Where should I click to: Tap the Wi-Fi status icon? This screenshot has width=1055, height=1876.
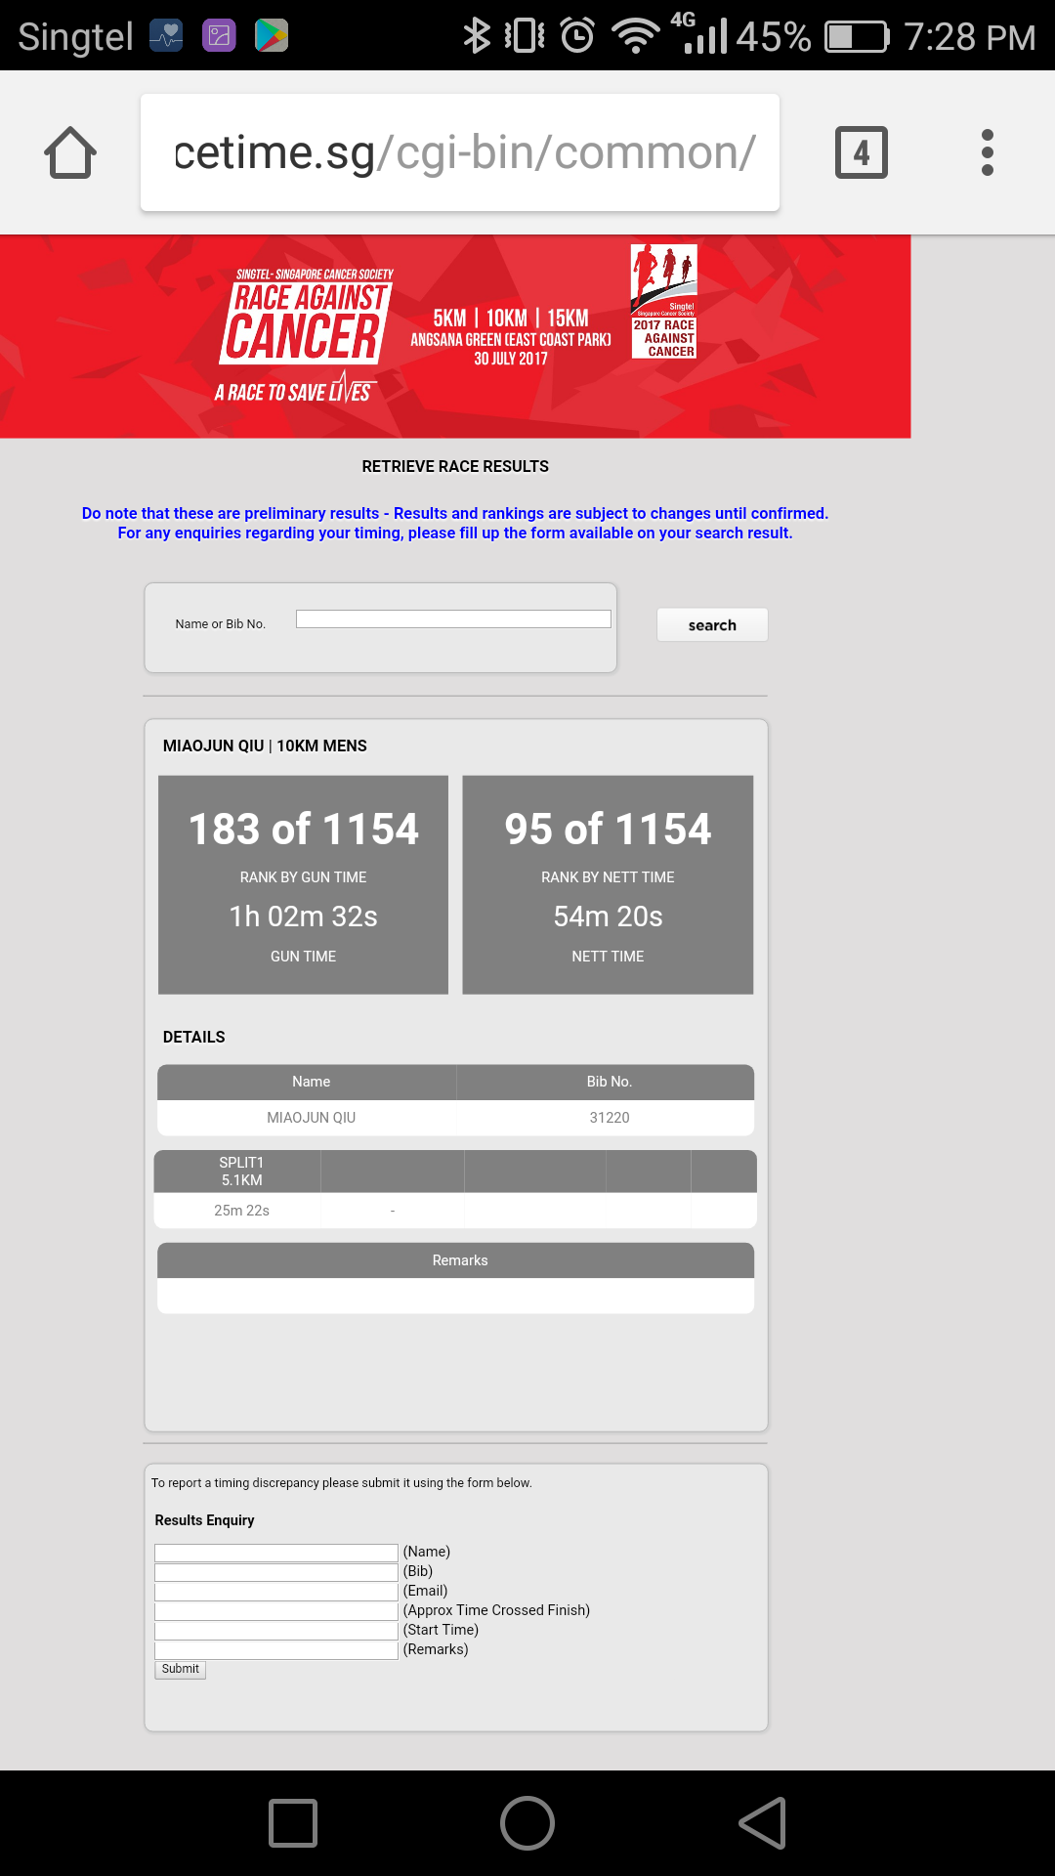click(636, 36)
